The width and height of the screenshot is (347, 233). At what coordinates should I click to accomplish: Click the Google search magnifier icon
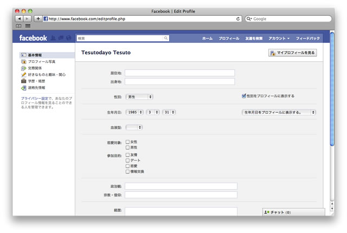(249, 19)
